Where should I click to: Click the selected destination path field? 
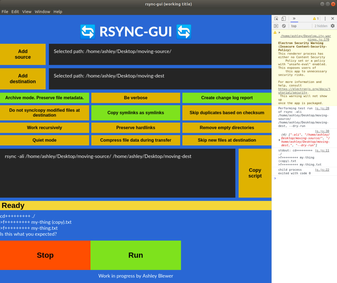click(160, 79)
